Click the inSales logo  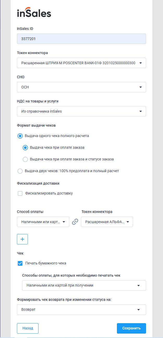pyautogui.click(x=34, y=12)
